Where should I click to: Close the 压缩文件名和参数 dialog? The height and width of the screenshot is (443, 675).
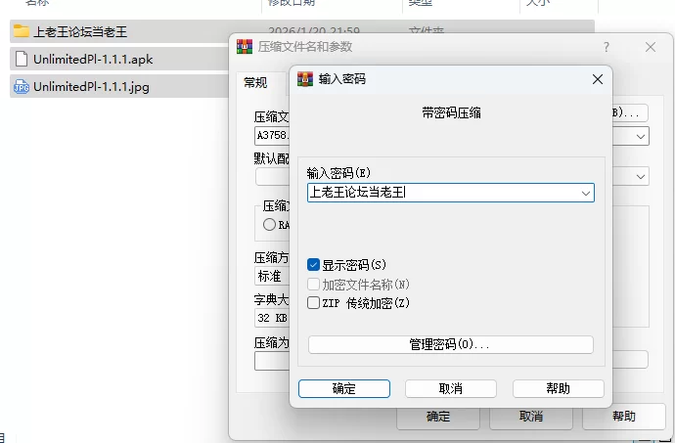coord(651,47)
